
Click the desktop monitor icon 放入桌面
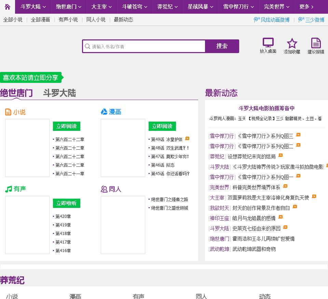point(268,43)
